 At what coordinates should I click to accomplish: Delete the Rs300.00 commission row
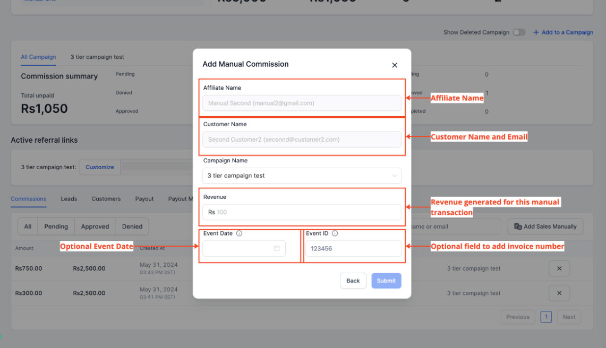(x=559, y=293)
